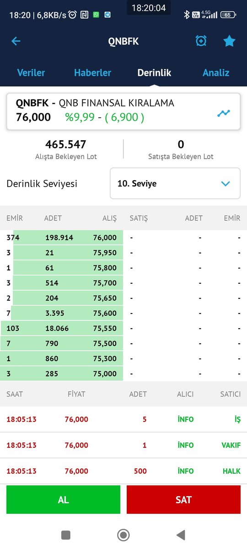
Task: Open trade row with seller İŞ
Action: (x=123, y=419)
